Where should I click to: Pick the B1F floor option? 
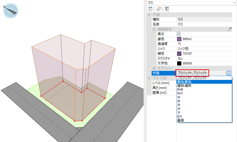pos(180,117)
